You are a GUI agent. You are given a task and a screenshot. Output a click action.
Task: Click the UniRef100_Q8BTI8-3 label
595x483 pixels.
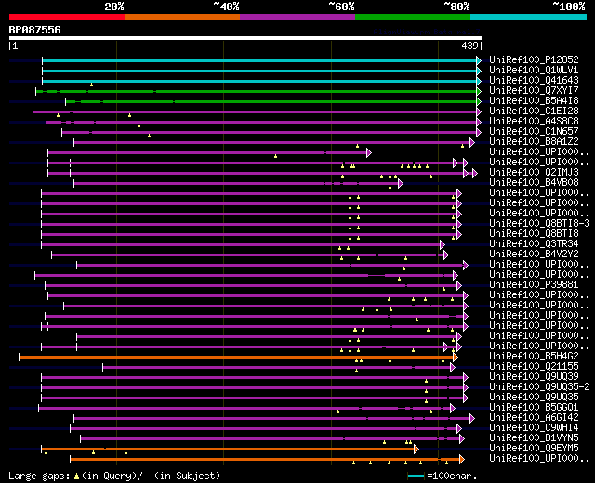[539, 223]
